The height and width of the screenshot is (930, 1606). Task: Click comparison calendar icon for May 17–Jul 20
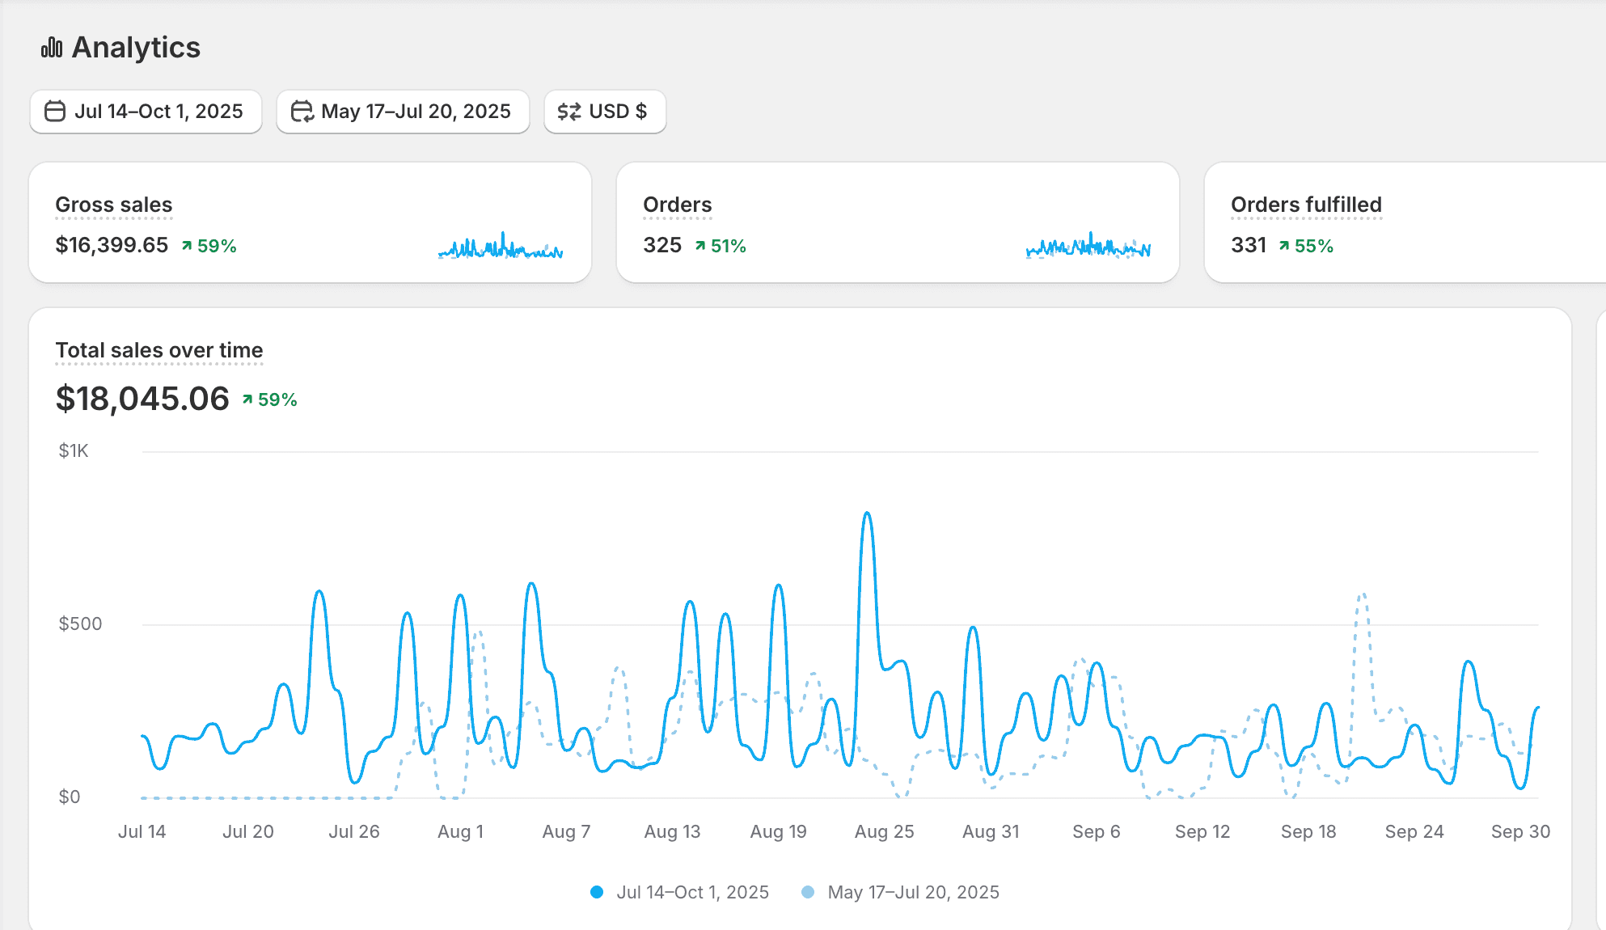click(x=302, y=112)
